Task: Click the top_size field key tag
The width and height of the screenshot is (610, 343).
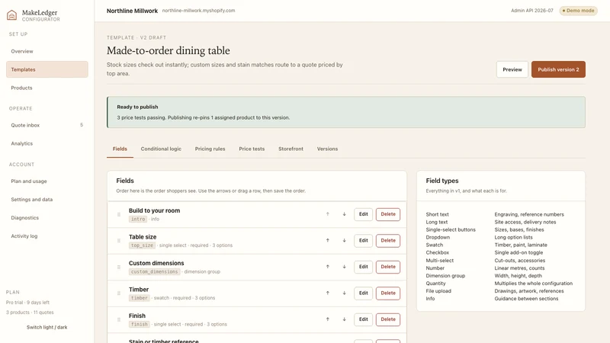Action: tap(142, 245)
